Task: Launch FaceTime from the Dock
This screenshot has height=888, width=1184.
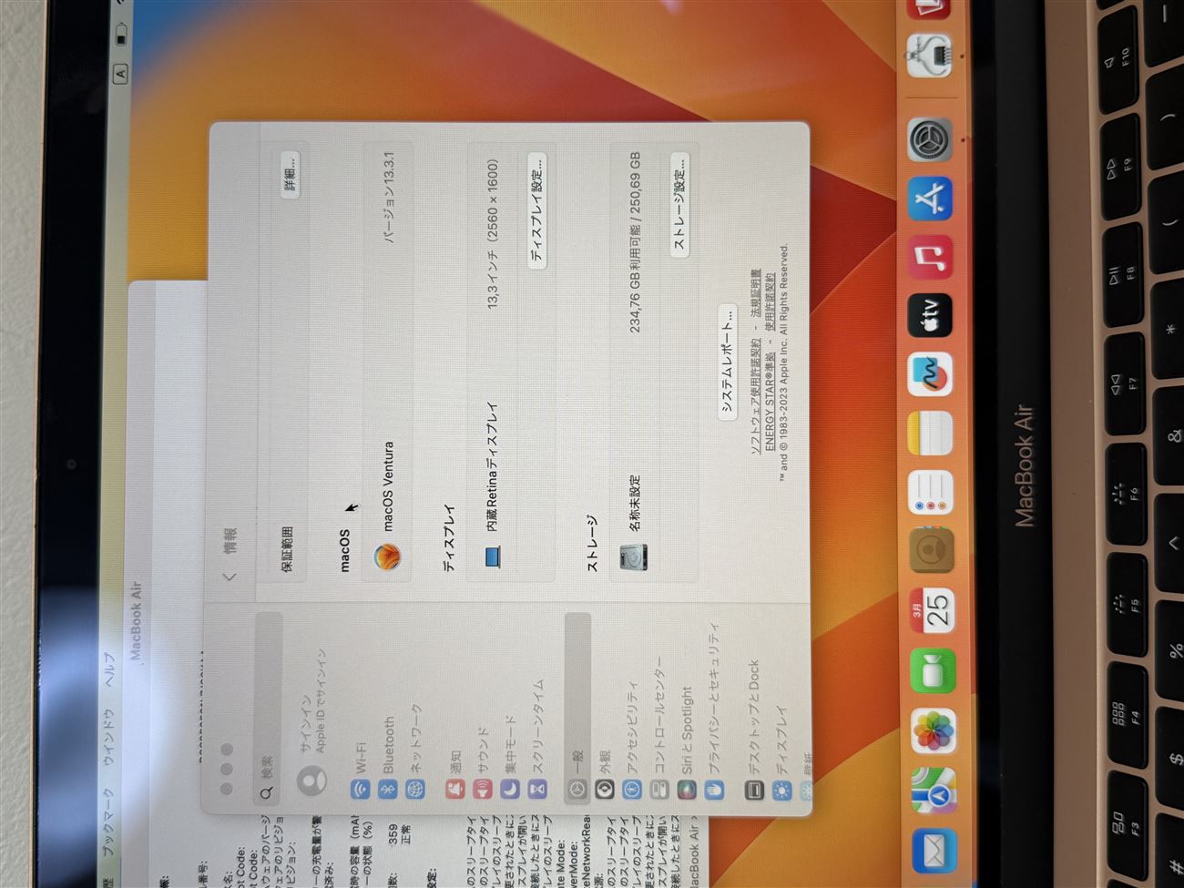Action: click(x=933, y=672)
